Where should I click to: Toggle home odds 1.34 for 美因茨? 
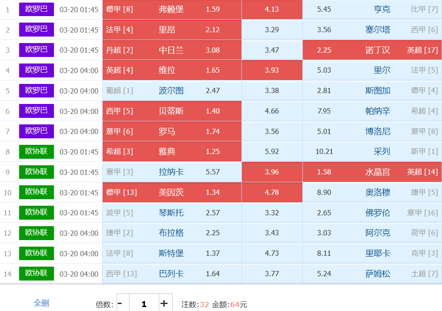click(213, 192)
